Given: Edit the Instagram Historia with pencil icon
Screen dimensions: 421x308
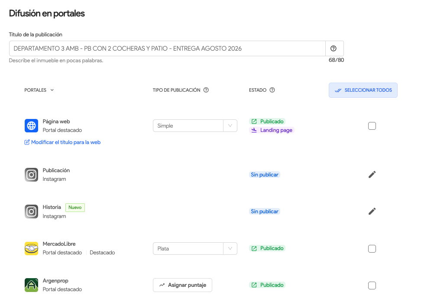Looking at the screenshot, I should point(372,211).
